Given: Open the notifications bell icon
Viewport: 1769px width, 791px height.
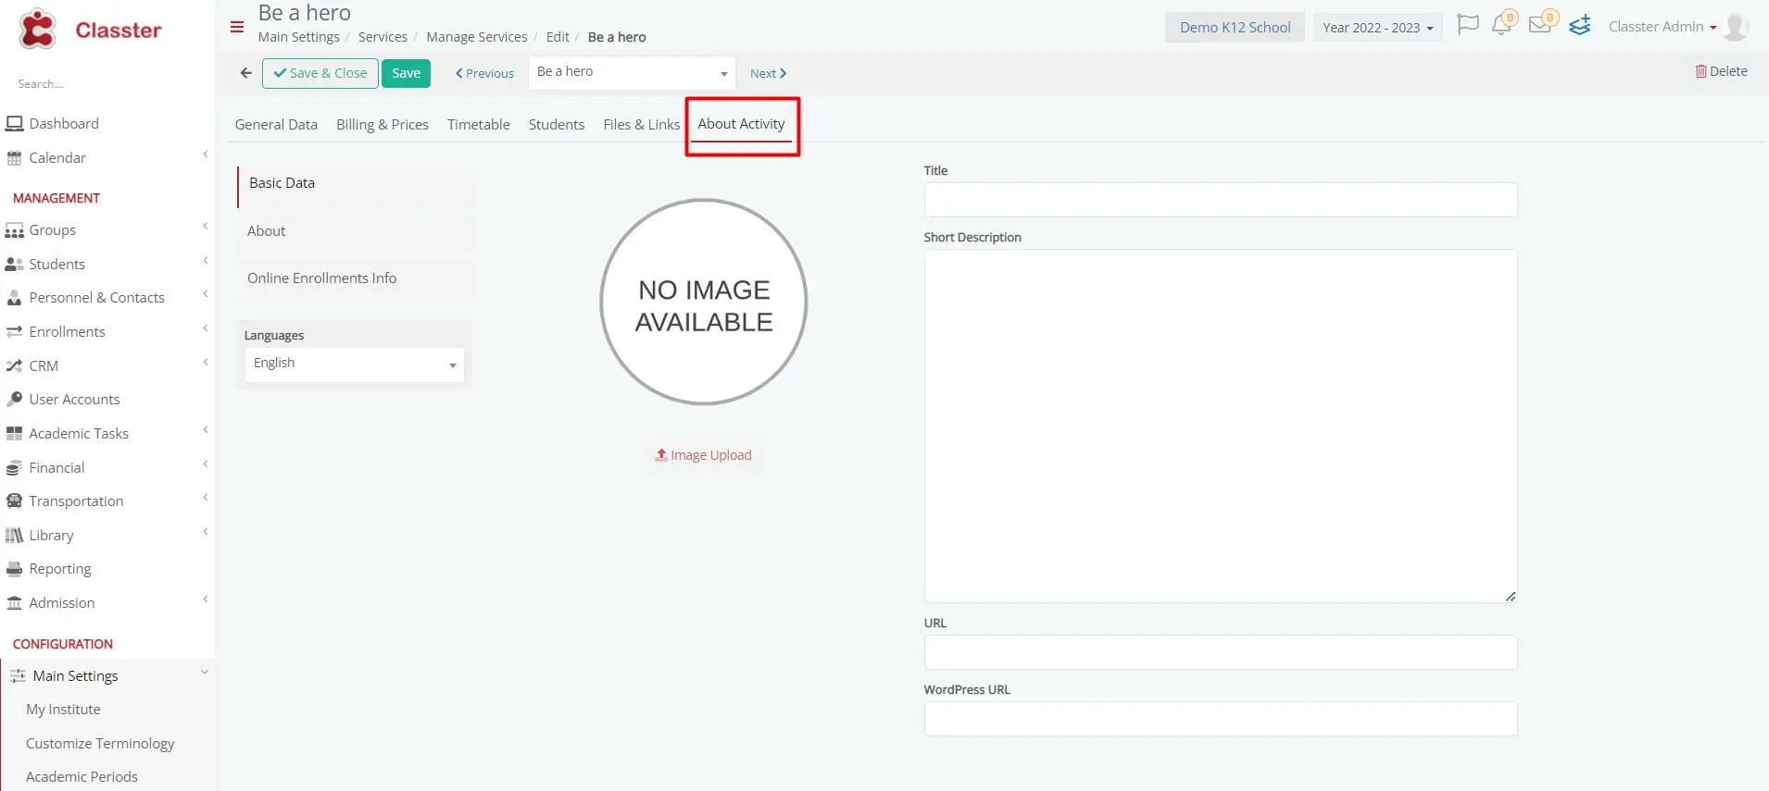Looking at the screenshot, I should click(1501, 25).
